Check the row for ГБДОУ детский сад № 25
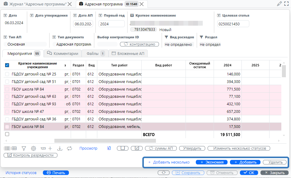 7,74
